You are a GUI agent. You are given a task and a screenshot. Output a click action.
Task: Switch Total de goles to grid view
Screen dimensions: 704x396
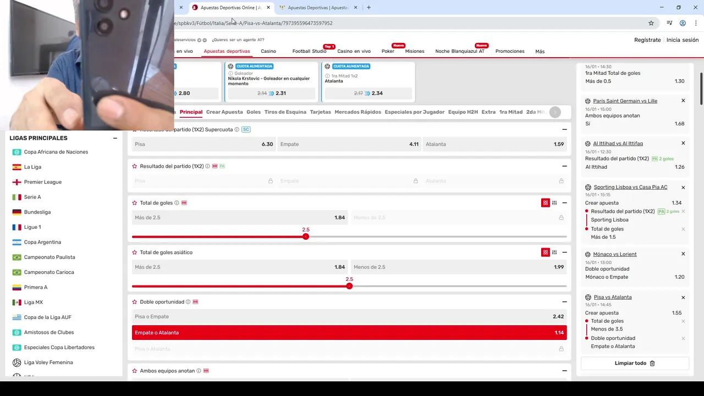(x=546, y=203)
